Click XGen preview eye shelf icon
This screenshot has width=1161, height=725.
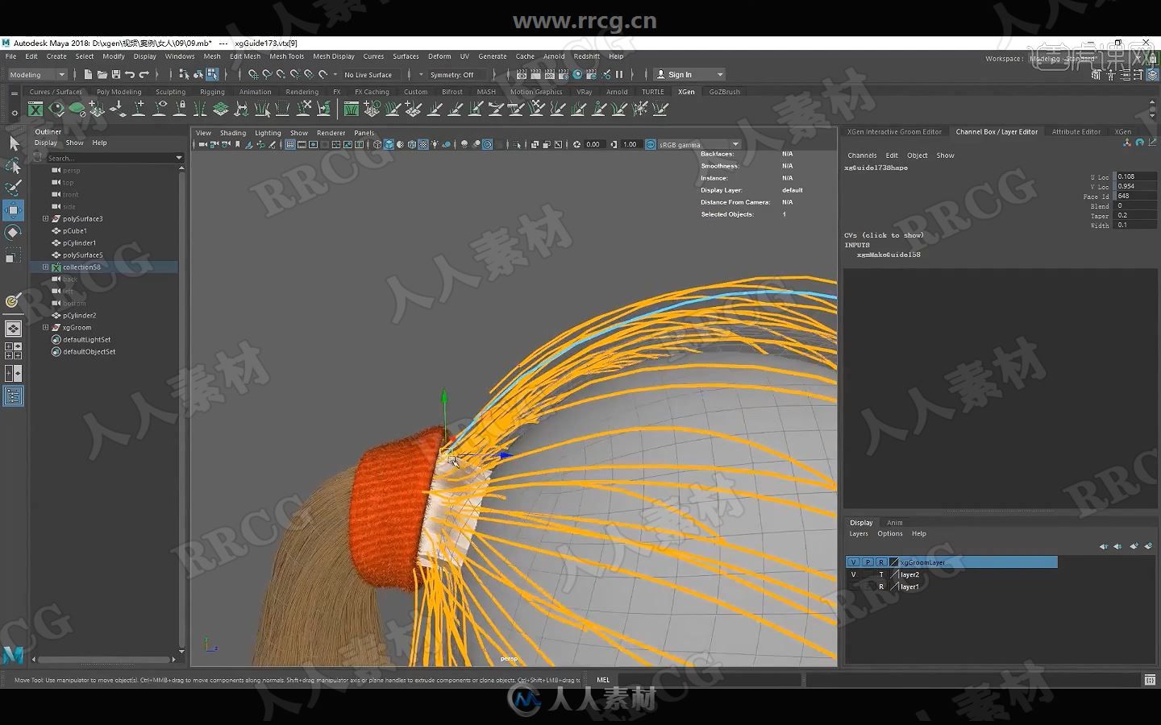[x=56, y=109]
